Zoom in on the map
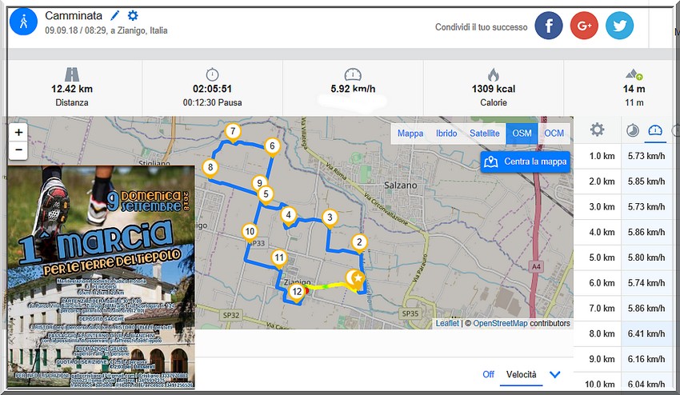This screenshot has height=395, width=680. (x=19, y=132)
